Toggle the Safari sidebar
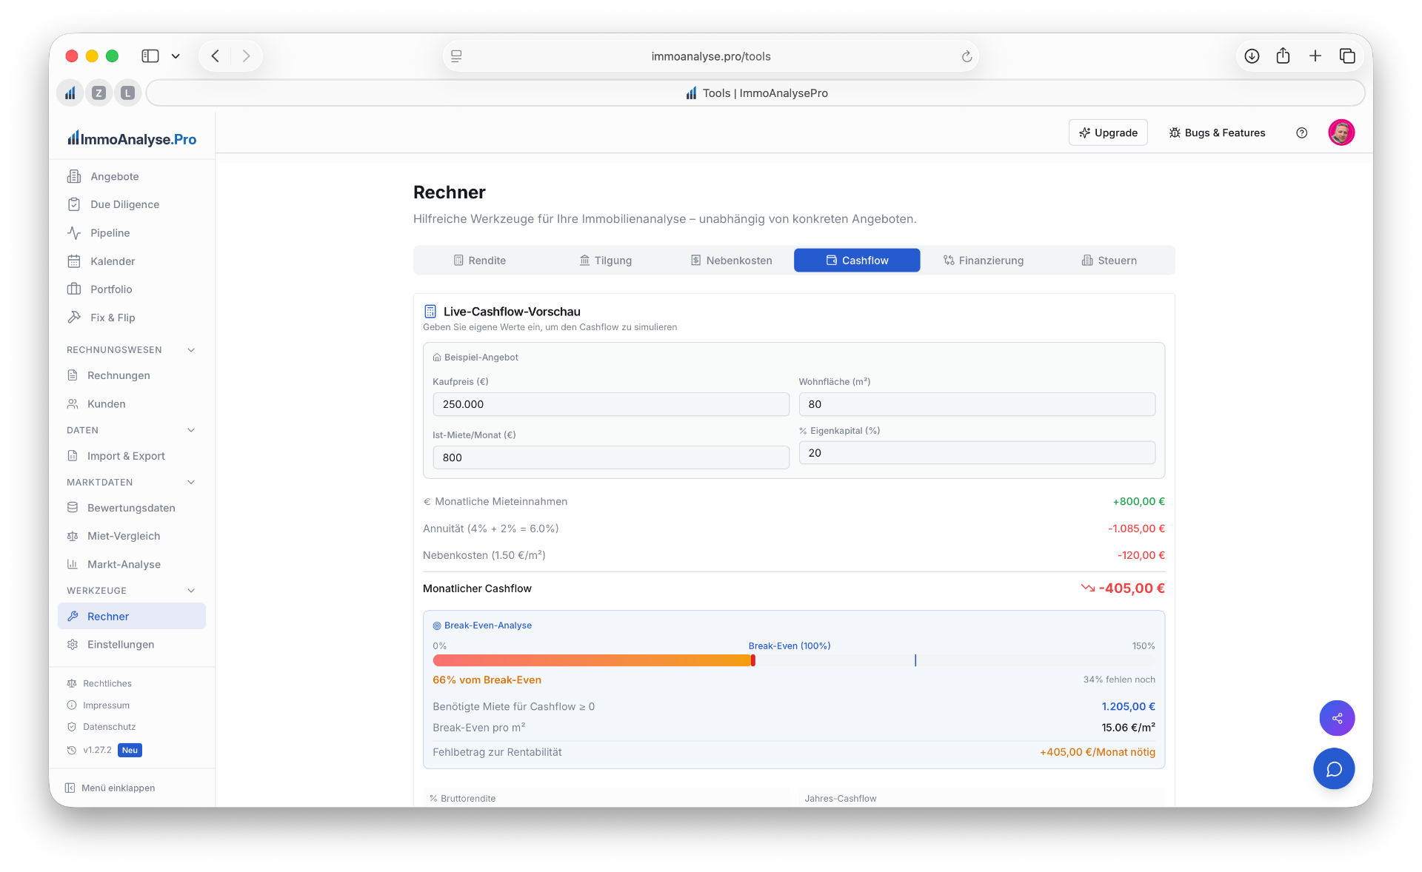This screenshot has width=1422, height=872. 150,56
